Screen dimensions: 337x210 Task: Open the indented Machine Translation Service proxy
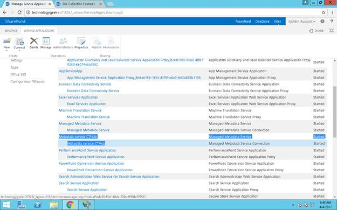point(88,117)
